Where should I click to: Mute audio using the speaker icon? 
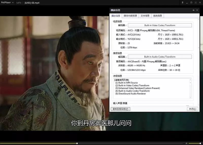coord(187,143)
